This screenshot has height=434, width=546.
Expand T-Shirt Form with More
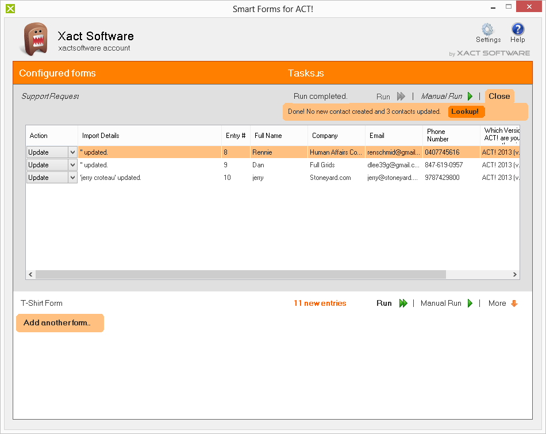(x=497, y=304)
